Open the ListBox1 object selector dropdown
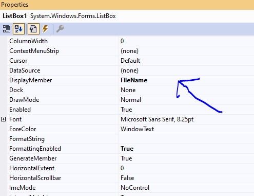Image resolution: width=254 pixels, height=196 pixels. pyautogui.click(x=127, y=16)
